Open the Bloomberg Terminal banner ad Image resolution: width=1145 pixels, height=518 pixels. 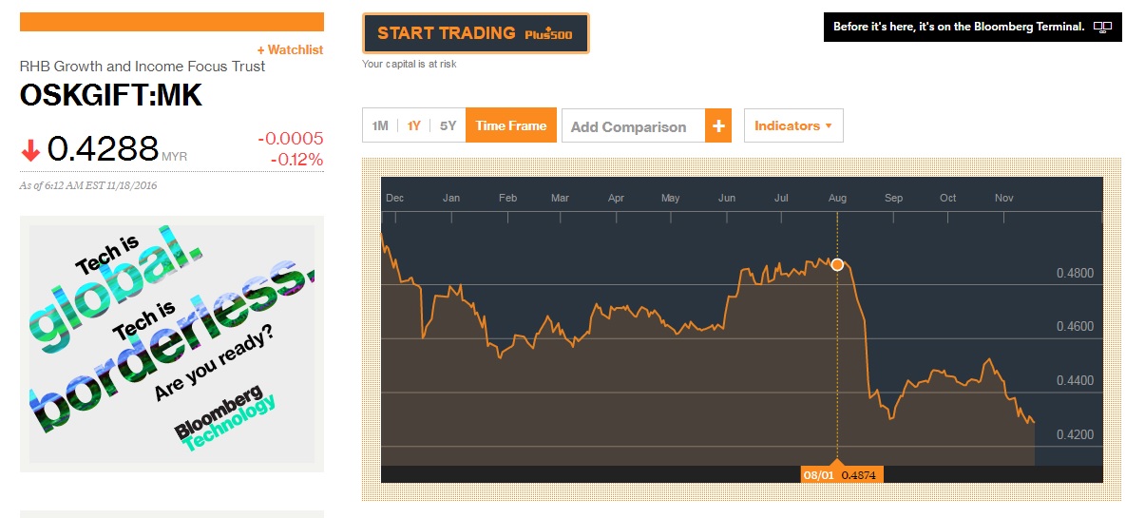pos(973,27)
